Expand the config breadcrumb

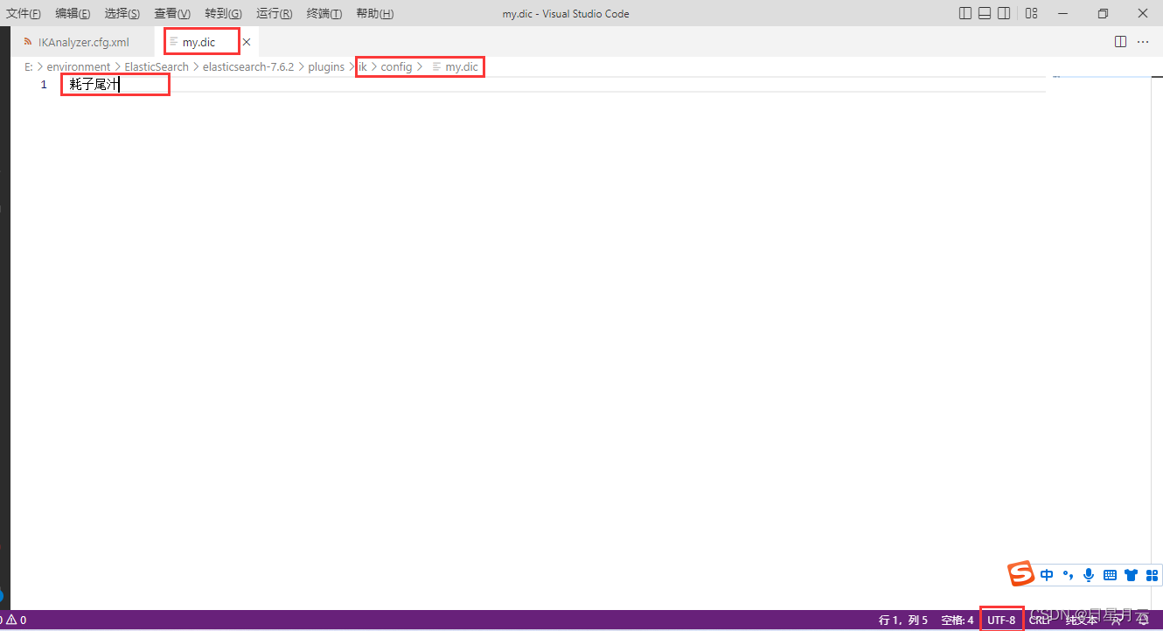[396, 66]
